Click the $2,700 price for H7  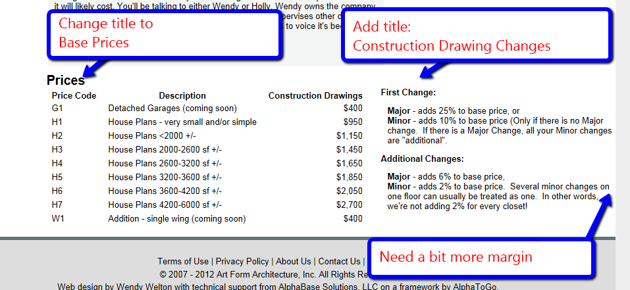[349, 205]
